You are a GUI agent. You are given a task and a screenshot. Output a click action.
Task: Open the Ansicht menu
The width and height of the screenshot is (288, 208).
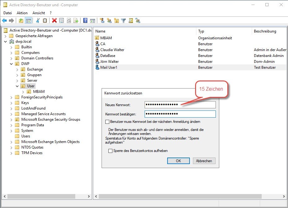[39, 13]
